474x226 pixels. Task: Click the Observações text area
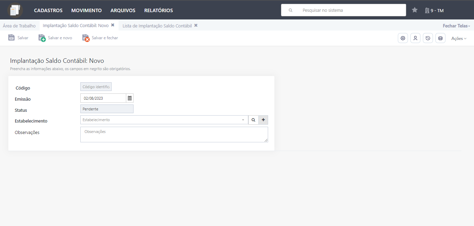[x=174, y=134]
